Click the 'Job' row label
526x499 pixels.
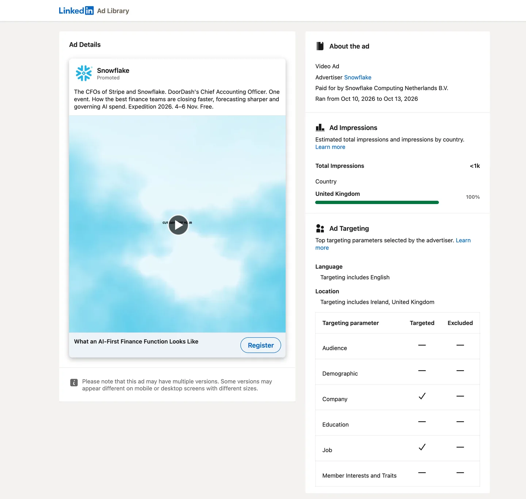(327, 450)
